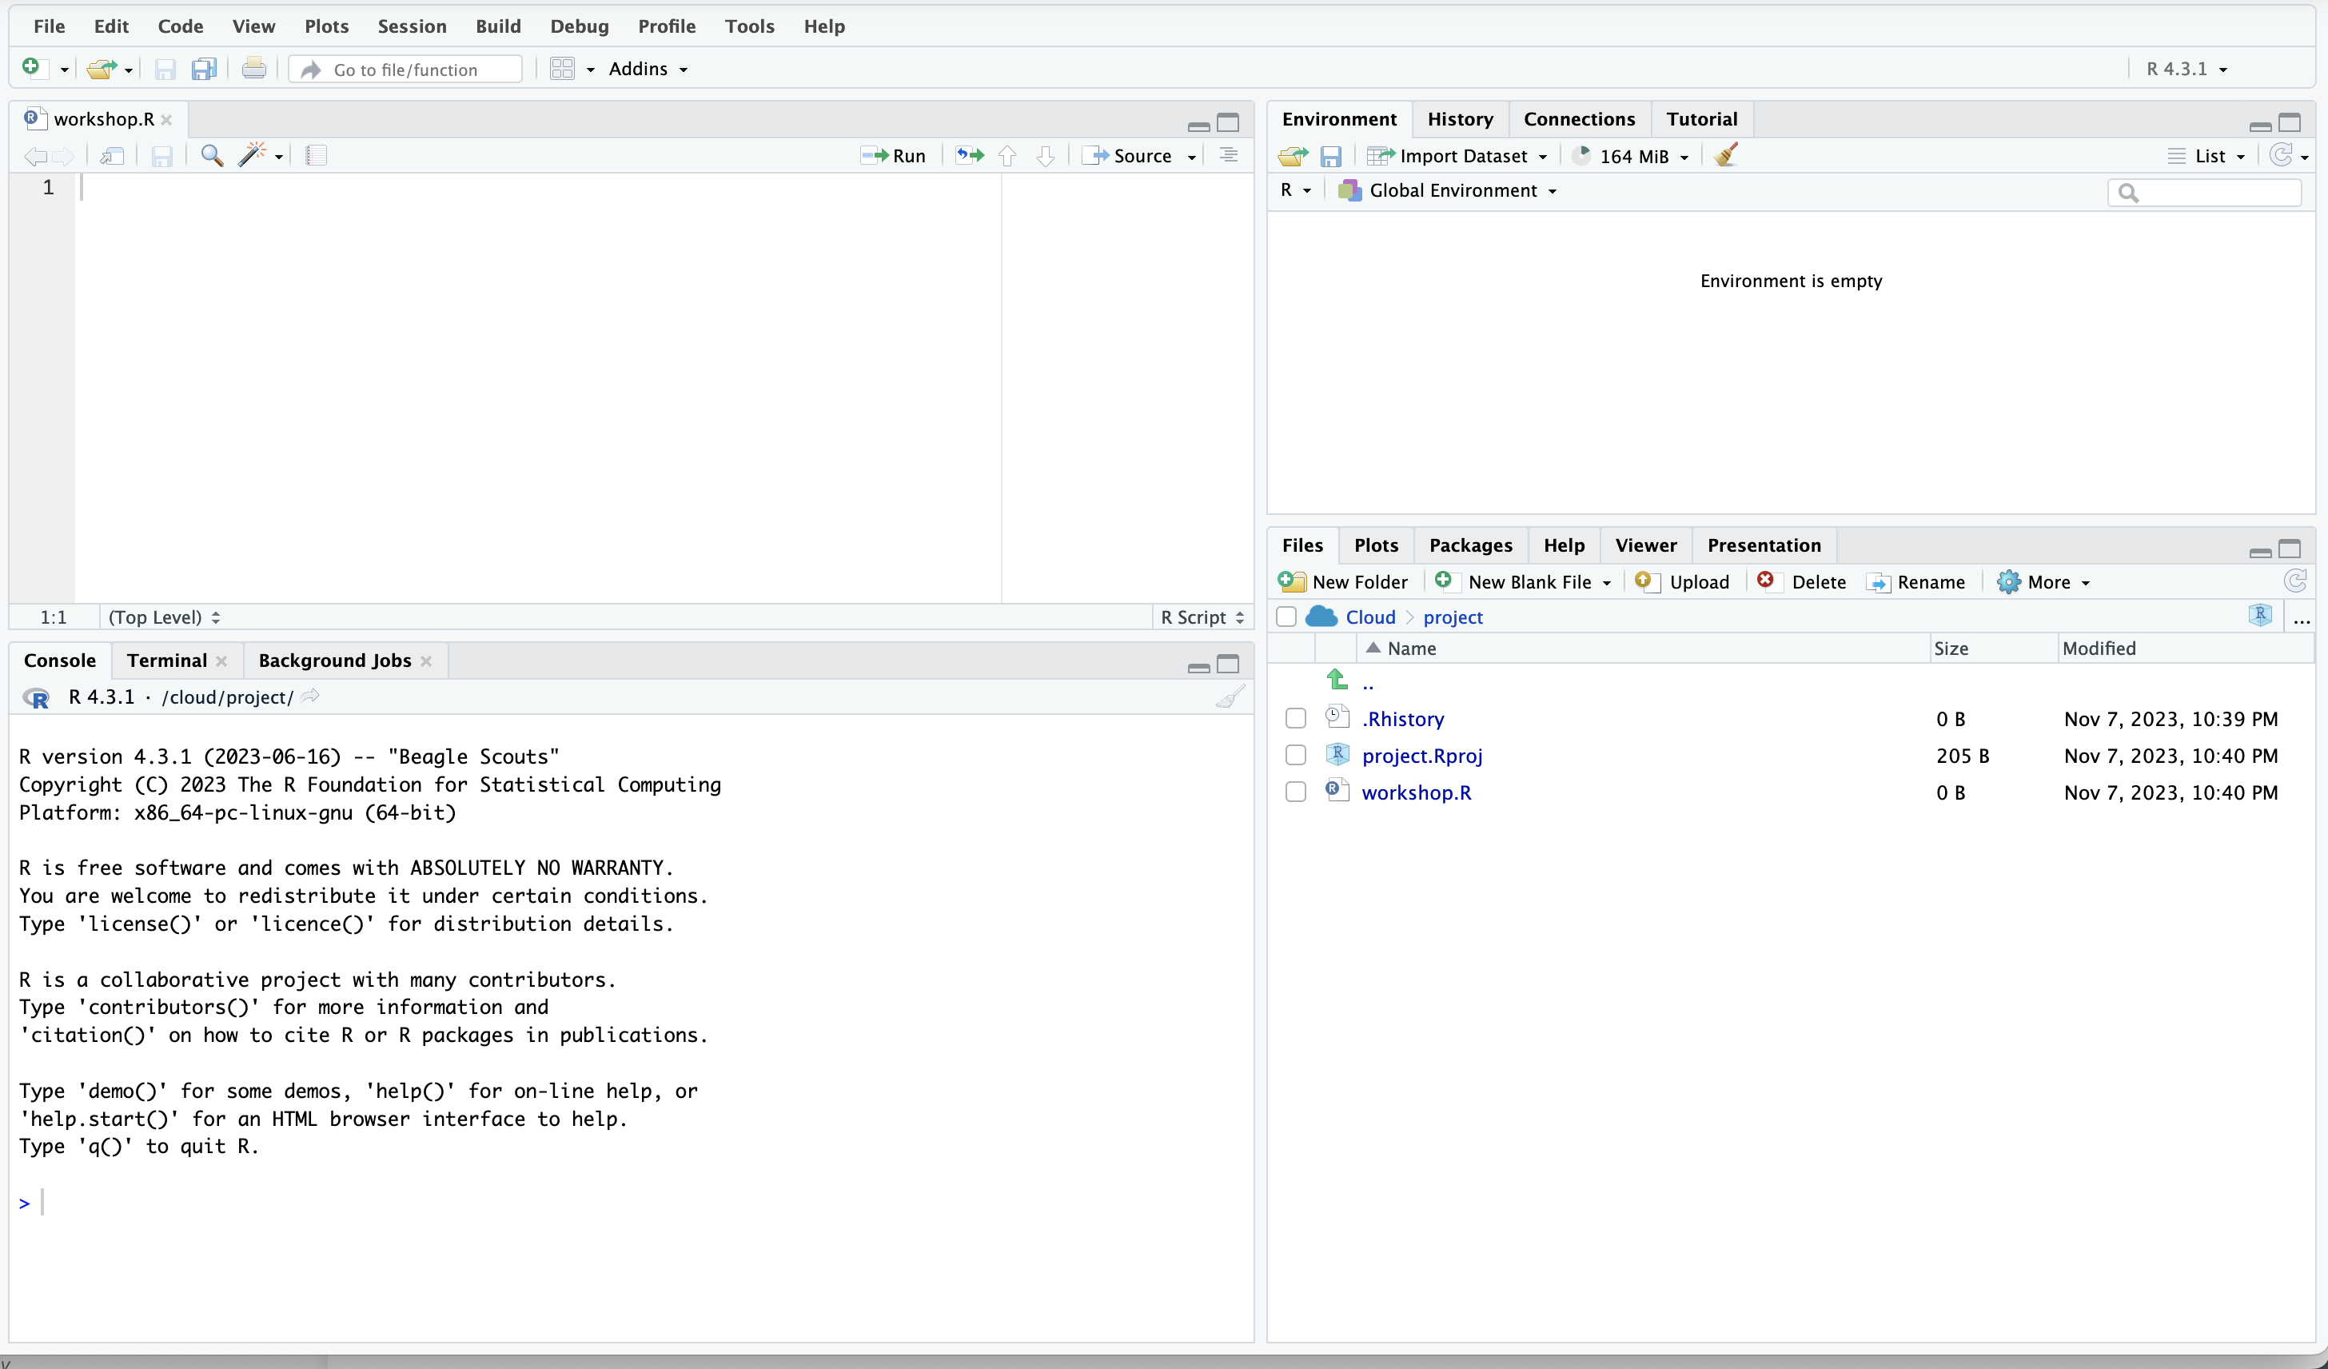Click the compile report notebook icon
2328x1369 pixels.
coord(316,155)
